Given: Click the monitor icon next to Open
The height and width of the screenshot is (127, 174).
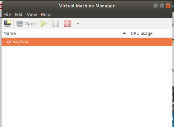Looking at the screenshot, I should (x=20, y=24).
